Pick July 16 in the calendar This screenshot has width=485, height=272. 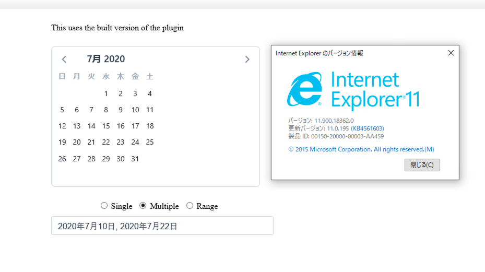(121, 126)
